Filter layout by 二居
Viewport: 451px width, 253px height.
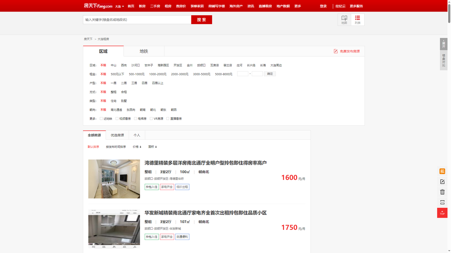[x=124, y=83]
